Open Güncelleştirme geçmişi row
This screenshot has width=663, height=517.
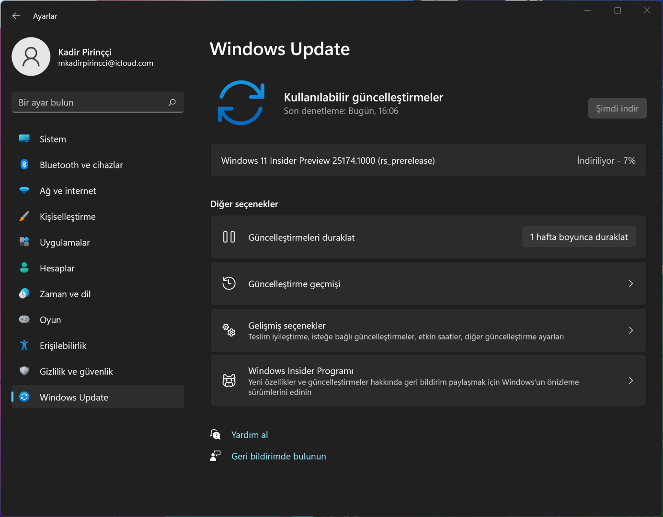click(428, 283)
